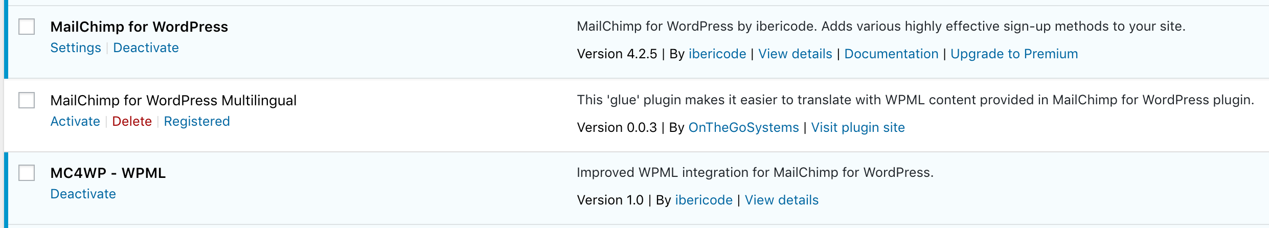Open Settings for MailChimp for WordPress
The width and height of the screenshot is (1269, 228).
tap(76, 48)
